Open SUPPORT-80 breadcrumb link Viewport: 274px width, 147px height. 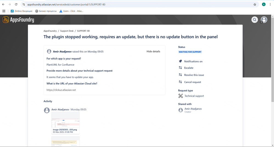pyautogui.click(x=83, y=31)
